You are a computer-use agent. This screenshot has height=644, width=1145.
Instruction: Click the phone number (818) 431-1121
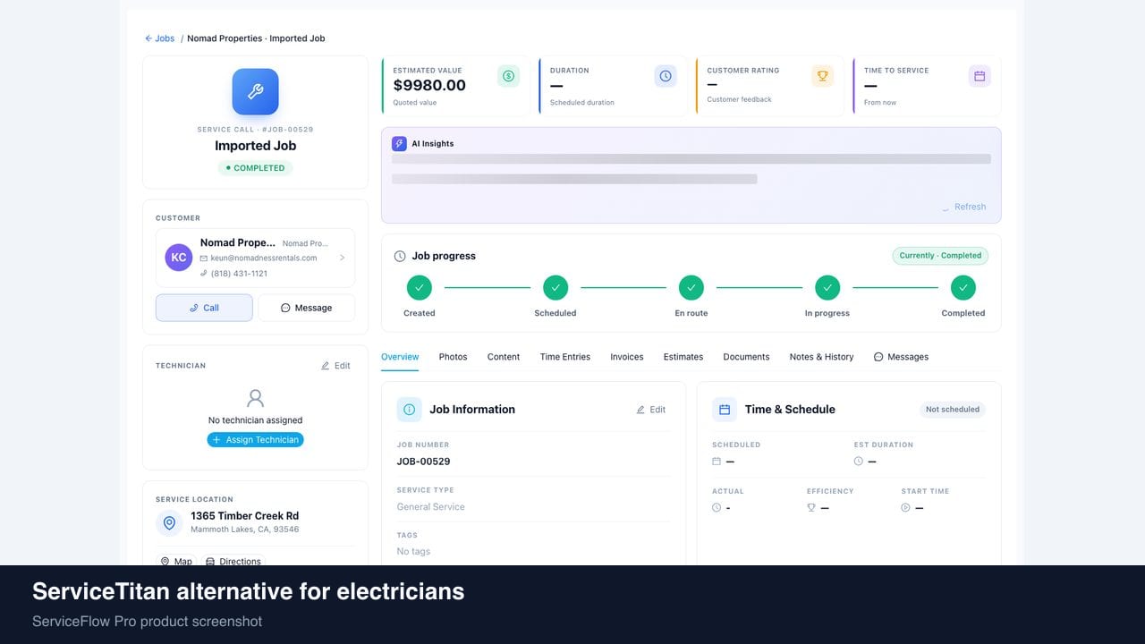pos(239,274)
